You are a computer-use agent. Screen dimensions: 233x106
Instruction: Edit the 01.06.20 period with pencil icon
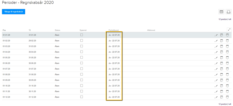216,63
